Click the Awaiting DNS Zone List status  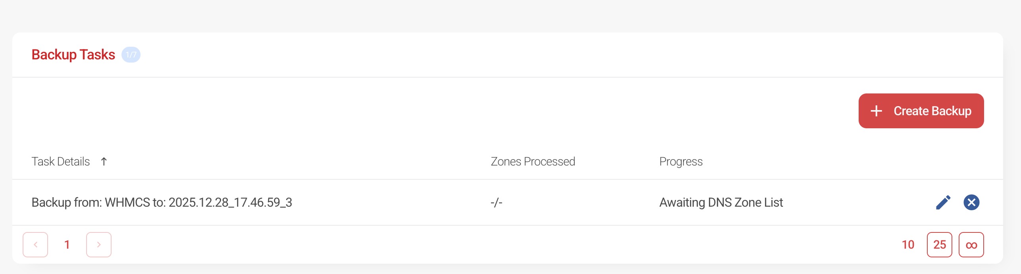click(721, 202)
